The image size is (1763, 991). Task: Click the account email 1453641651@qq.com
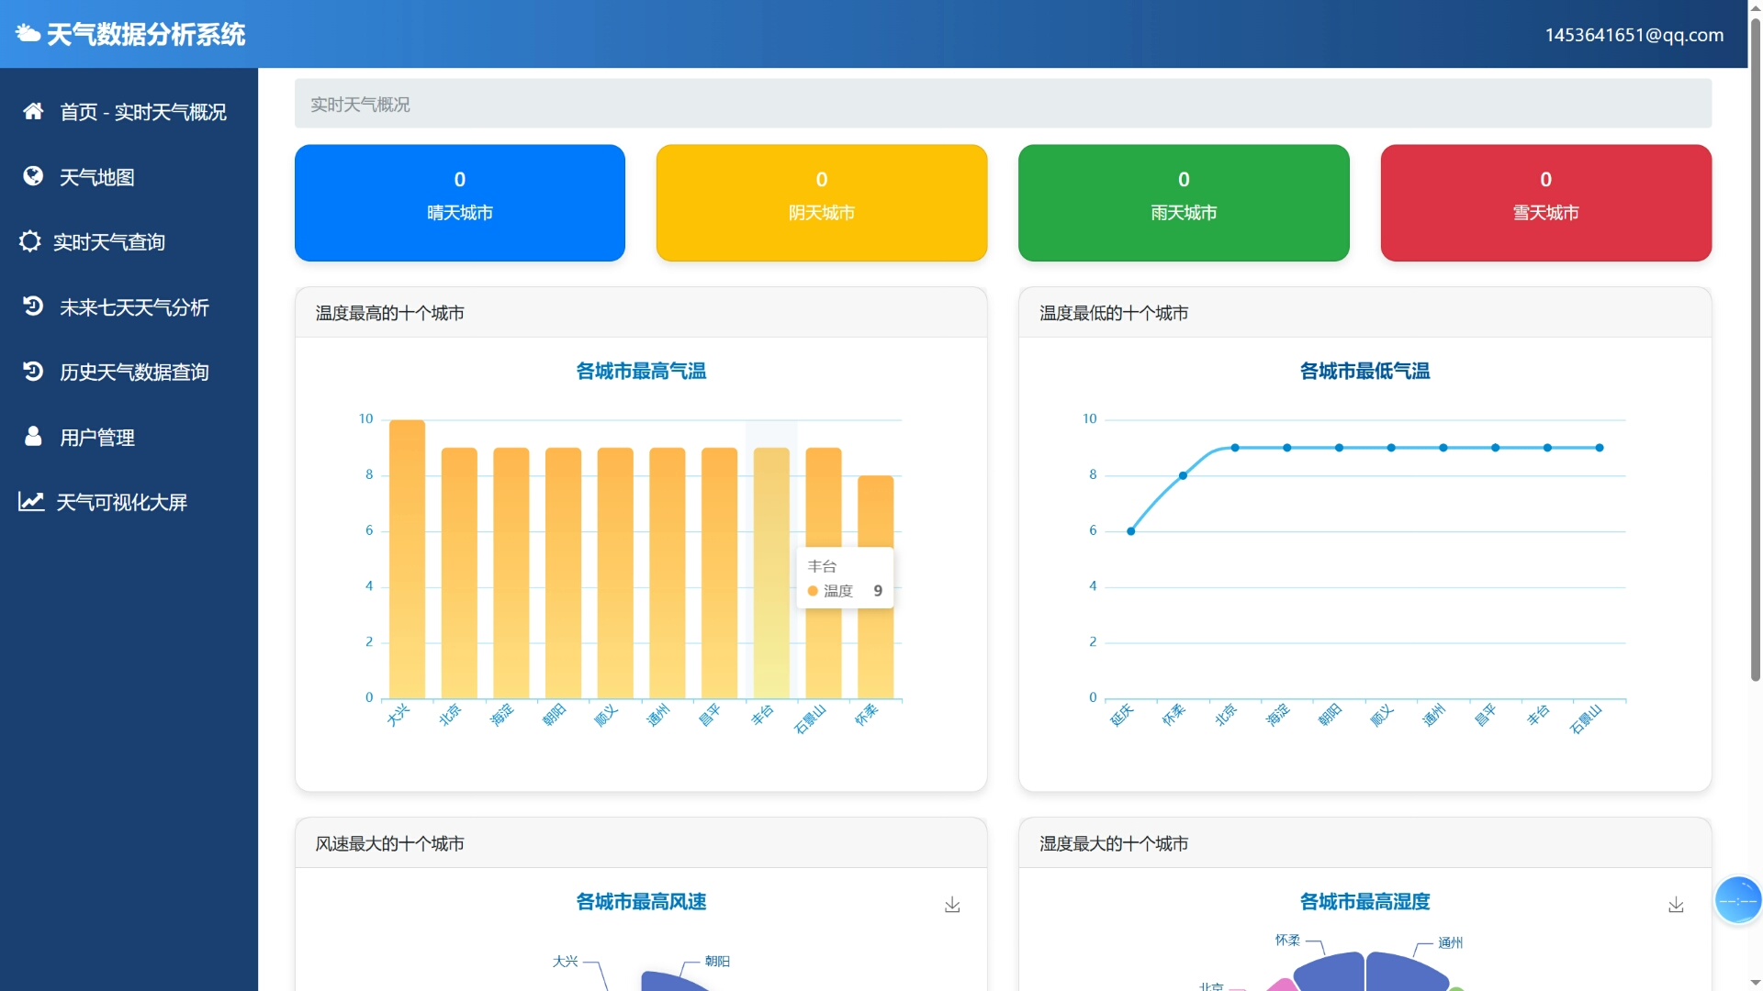(1634, 35)
